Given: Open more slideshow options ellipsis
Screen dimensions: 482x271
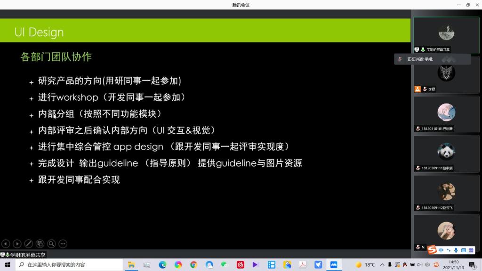Looking at the screenshot, I should (x=63, y=244).
